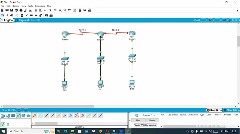
Task: Open Chrome from the taskbar
Action: click(x=100, y=131)
